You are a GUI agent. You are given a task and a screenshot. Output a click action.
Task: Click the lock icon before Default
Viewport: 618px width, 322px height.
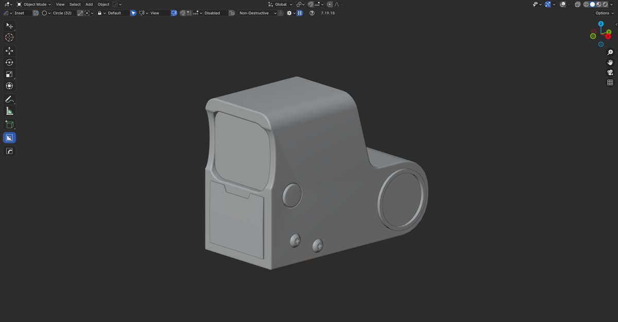point(99,13)
